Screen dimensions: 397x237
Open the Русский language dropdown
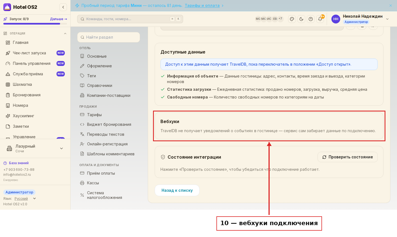25,199
